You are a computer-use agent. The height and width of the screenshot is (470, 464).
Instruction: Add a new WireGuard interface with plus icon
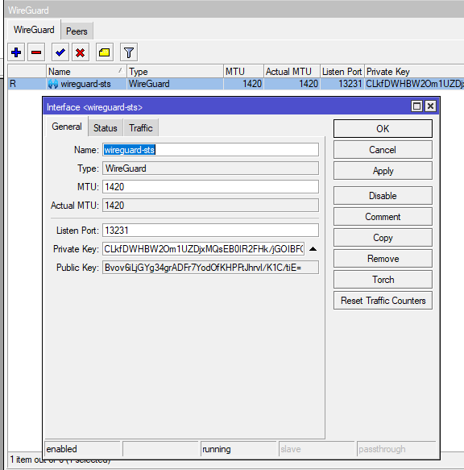click(x=16, y=52)
